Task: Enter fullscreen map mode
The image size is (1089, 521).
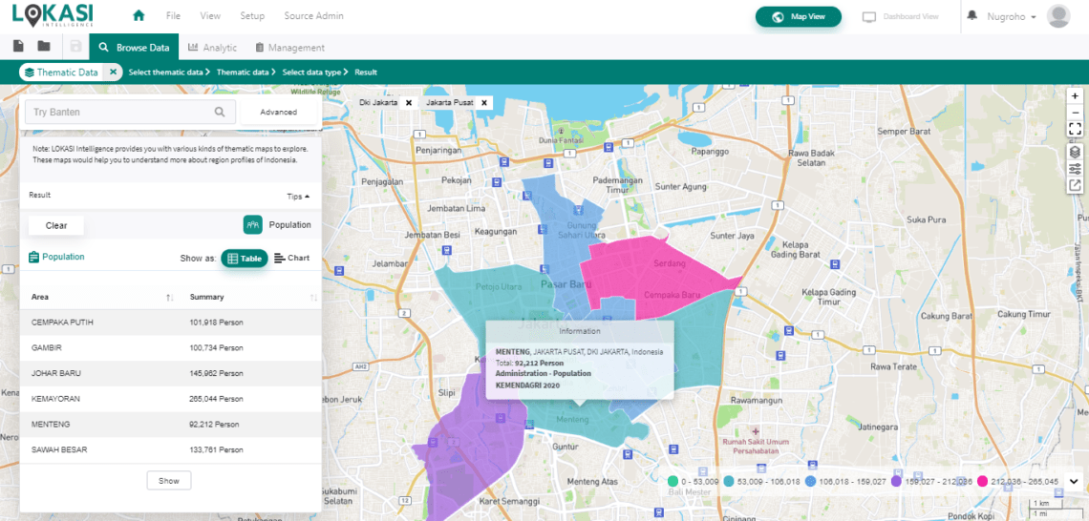Action: 1075,129
